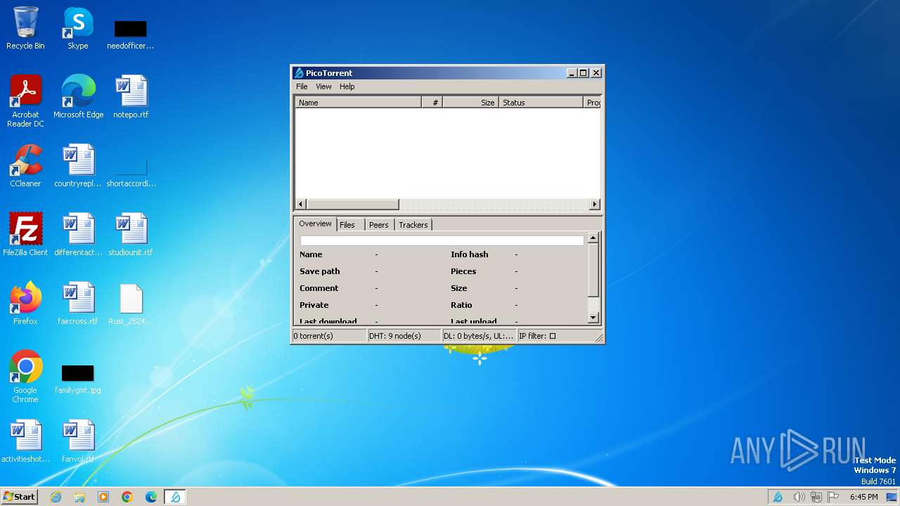900x506 pixels.
Task: Open Acrobat Reader DC shortcut
Action: pos(25,101)
